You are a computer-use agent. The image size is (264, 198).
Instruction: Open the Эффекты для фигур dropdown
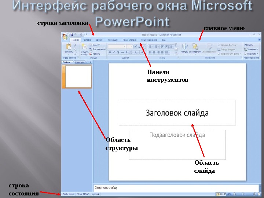point(229,54)
